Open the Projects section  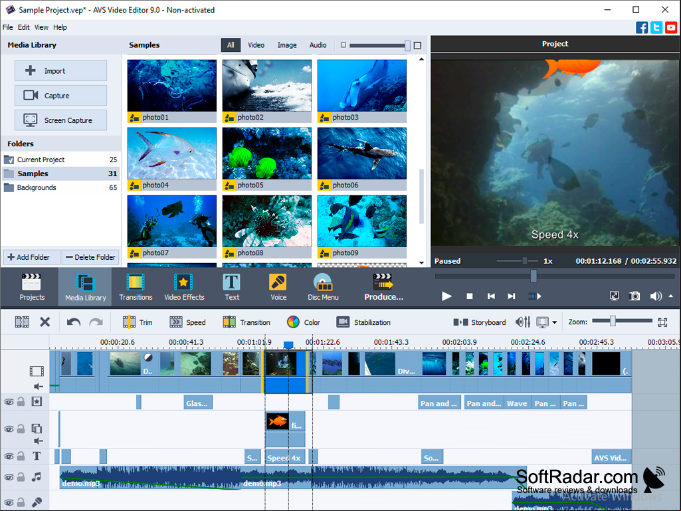[32, 287]
